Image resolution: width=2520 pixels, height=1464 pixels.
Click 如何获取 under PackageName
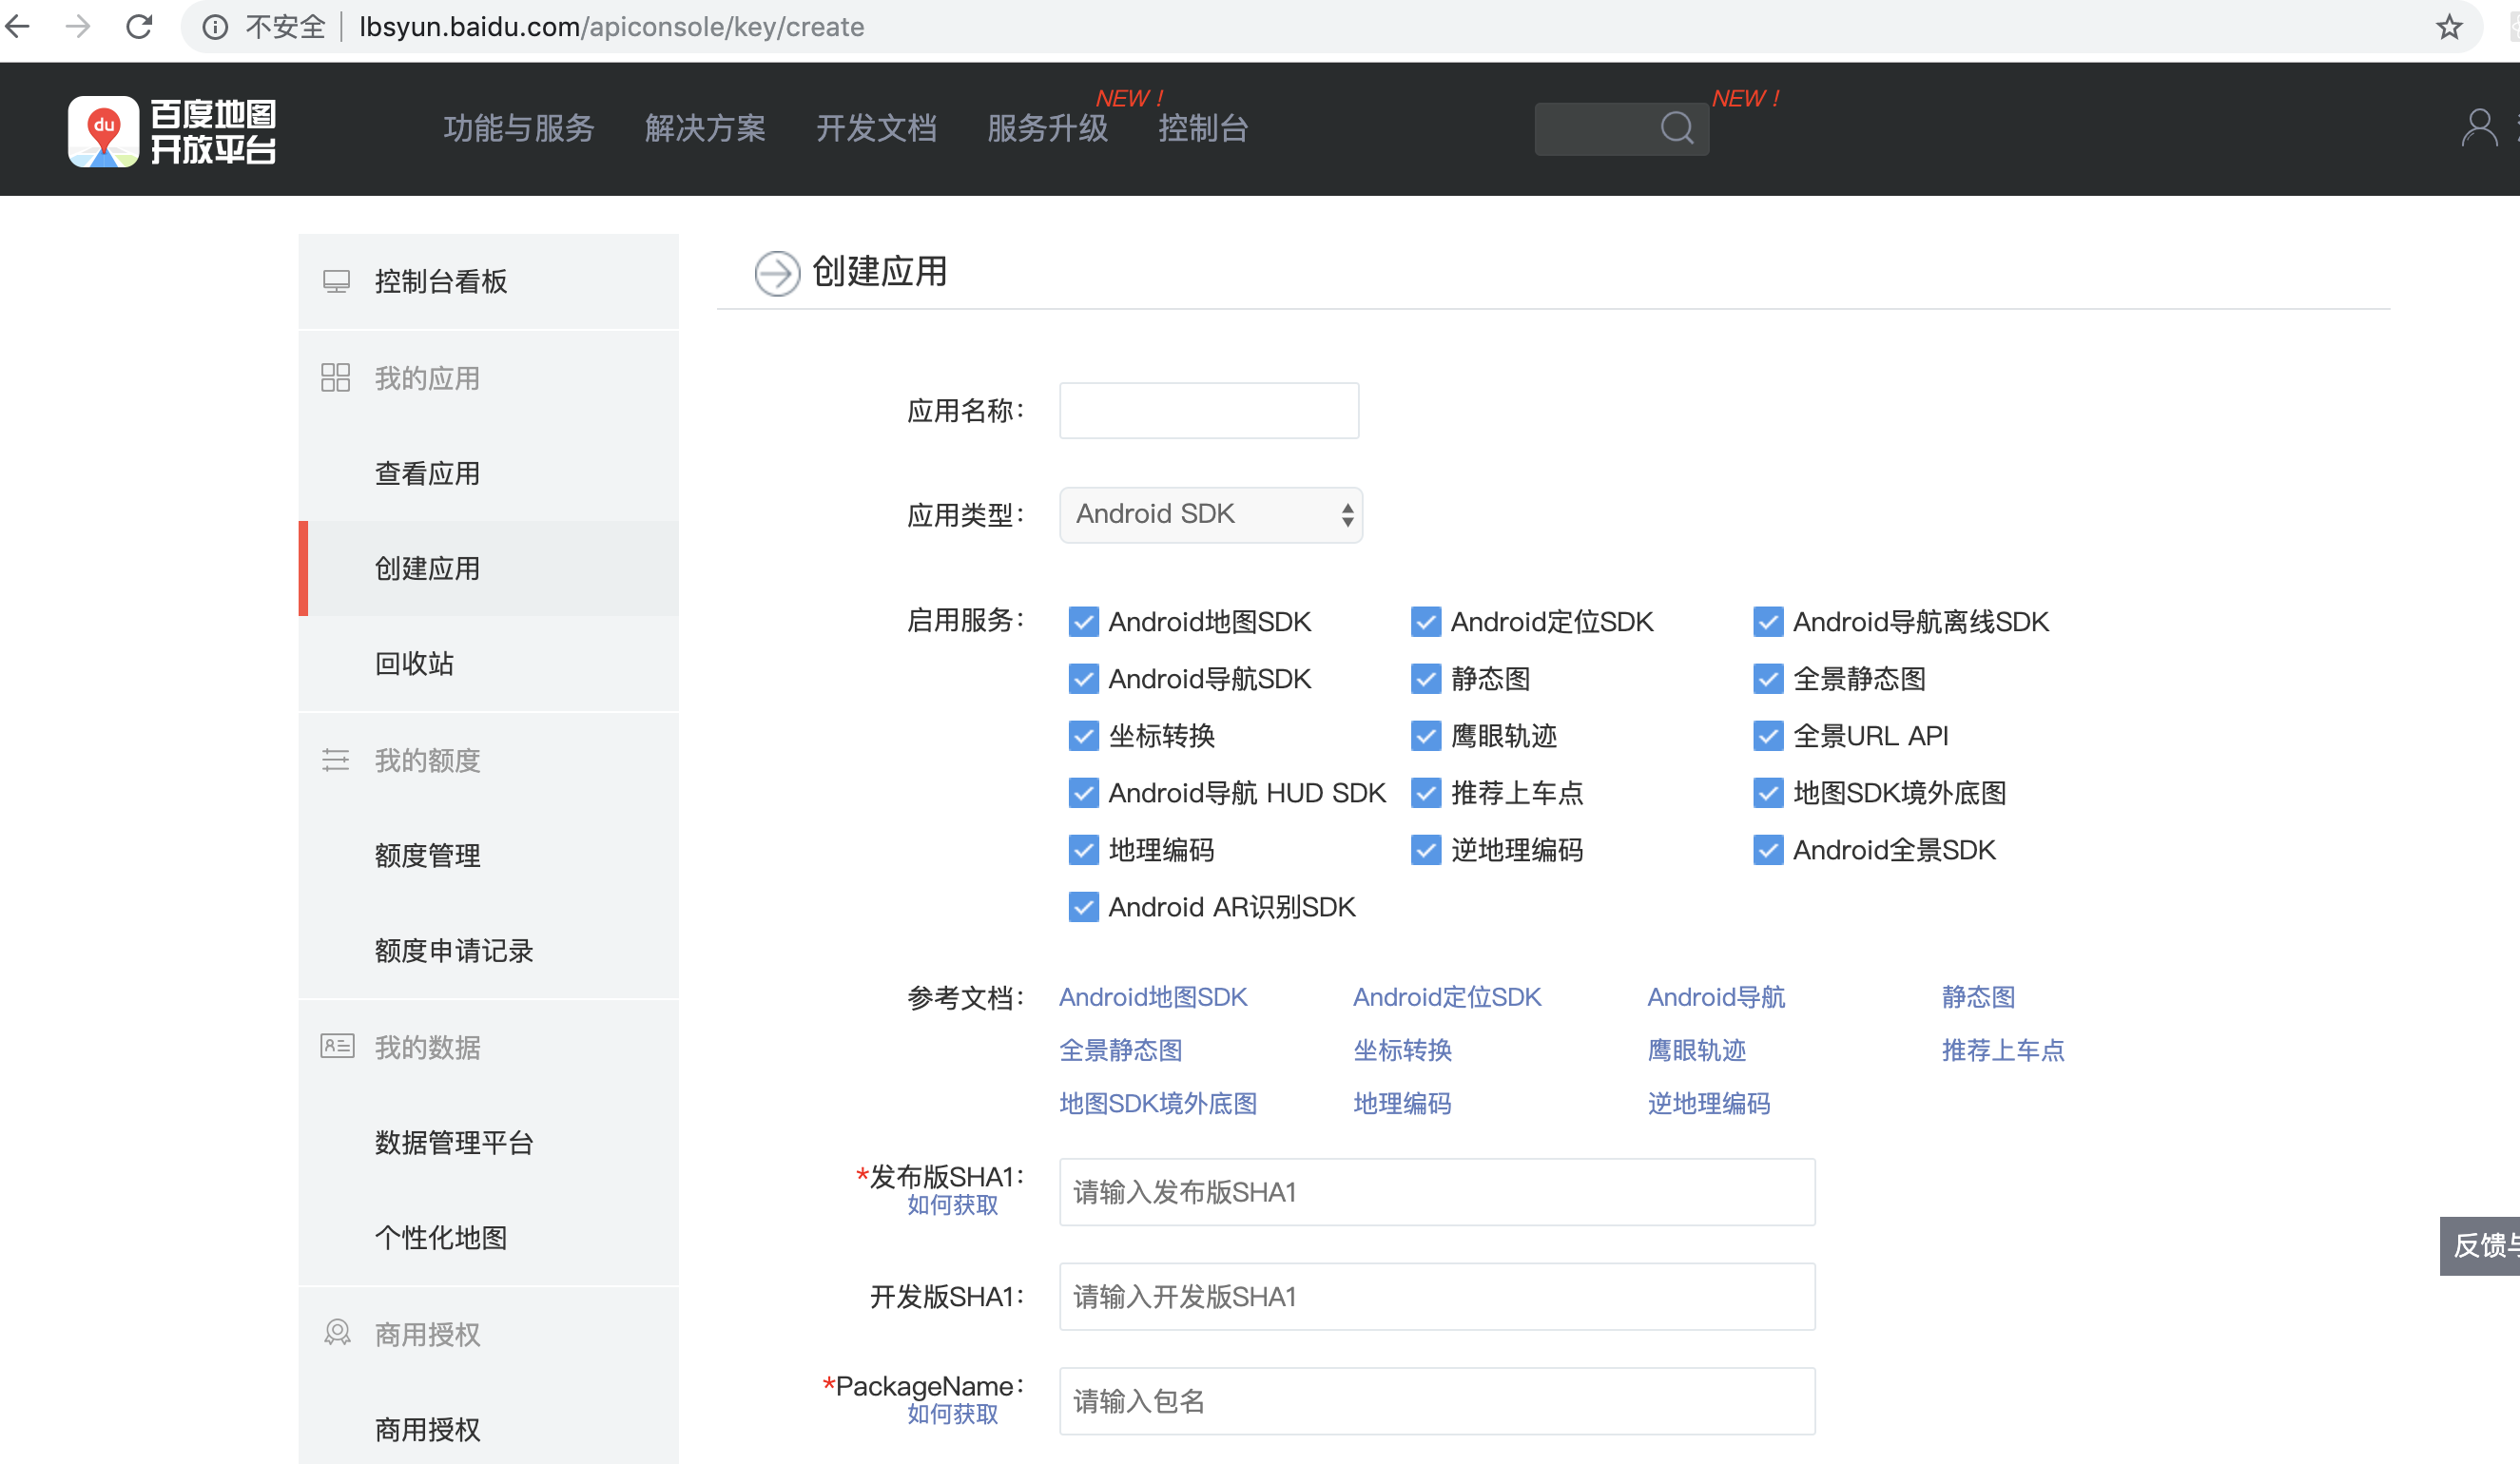(952, 1414)
